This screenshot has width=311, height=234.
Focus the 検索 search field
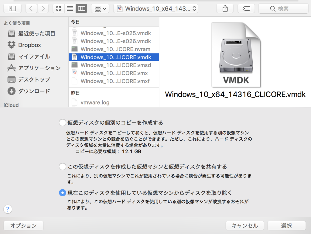tap(283, 9)
